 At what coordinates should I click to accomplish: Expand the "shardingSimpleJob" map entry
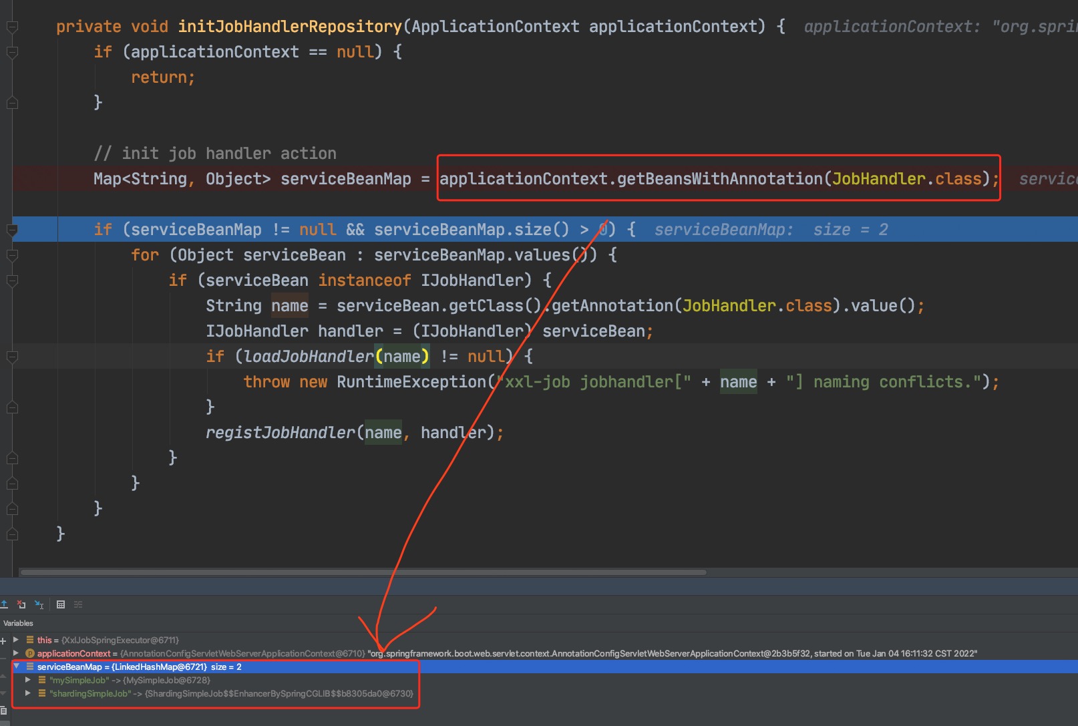(28, 693)
